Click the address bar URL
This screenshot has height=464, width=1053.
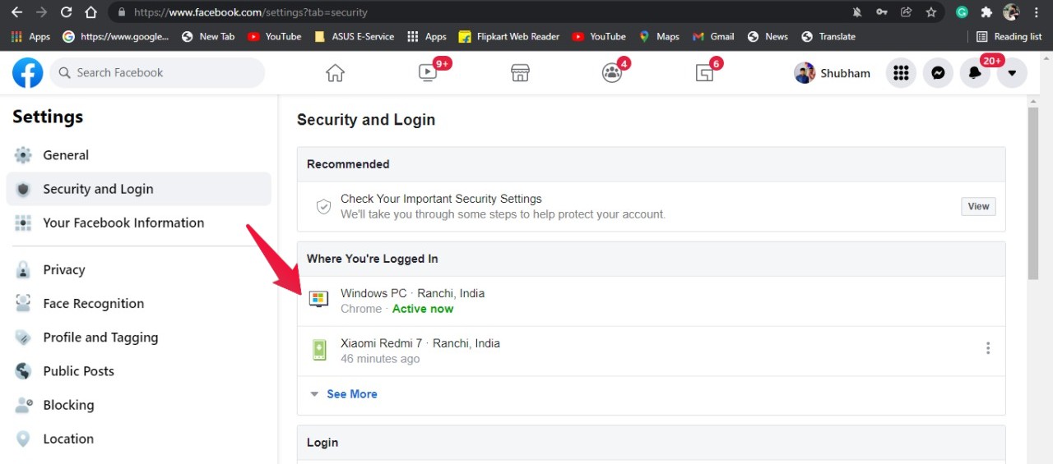point(251,12)
